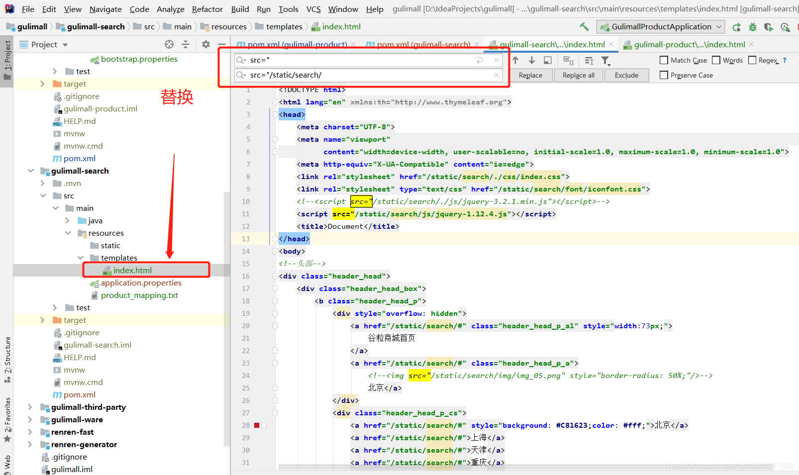Click the gulimall-search breadcrumb
This screenshot has width=799, height=475.
tap(96, 26)
